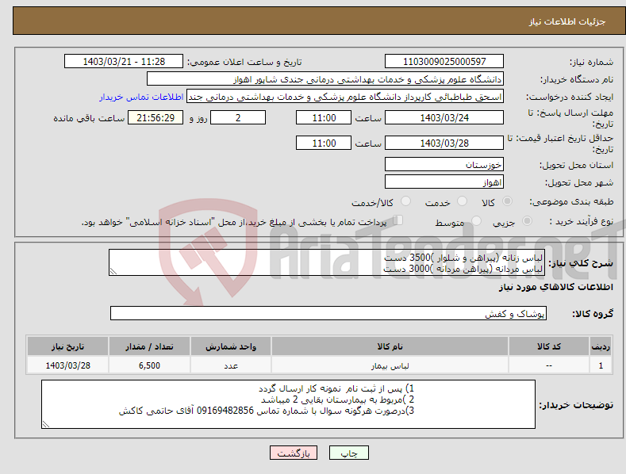Click the نام کالا column header
This screenshot has width=626, height=474.
[390, 346]
